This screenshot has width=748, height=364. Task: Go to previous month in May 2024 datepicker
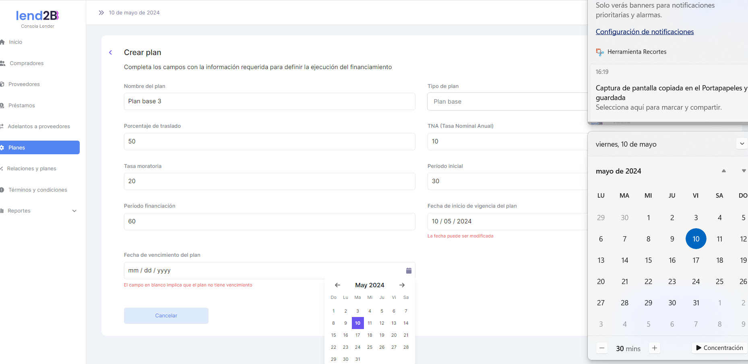pyautogui.click(x=337, y=285)
